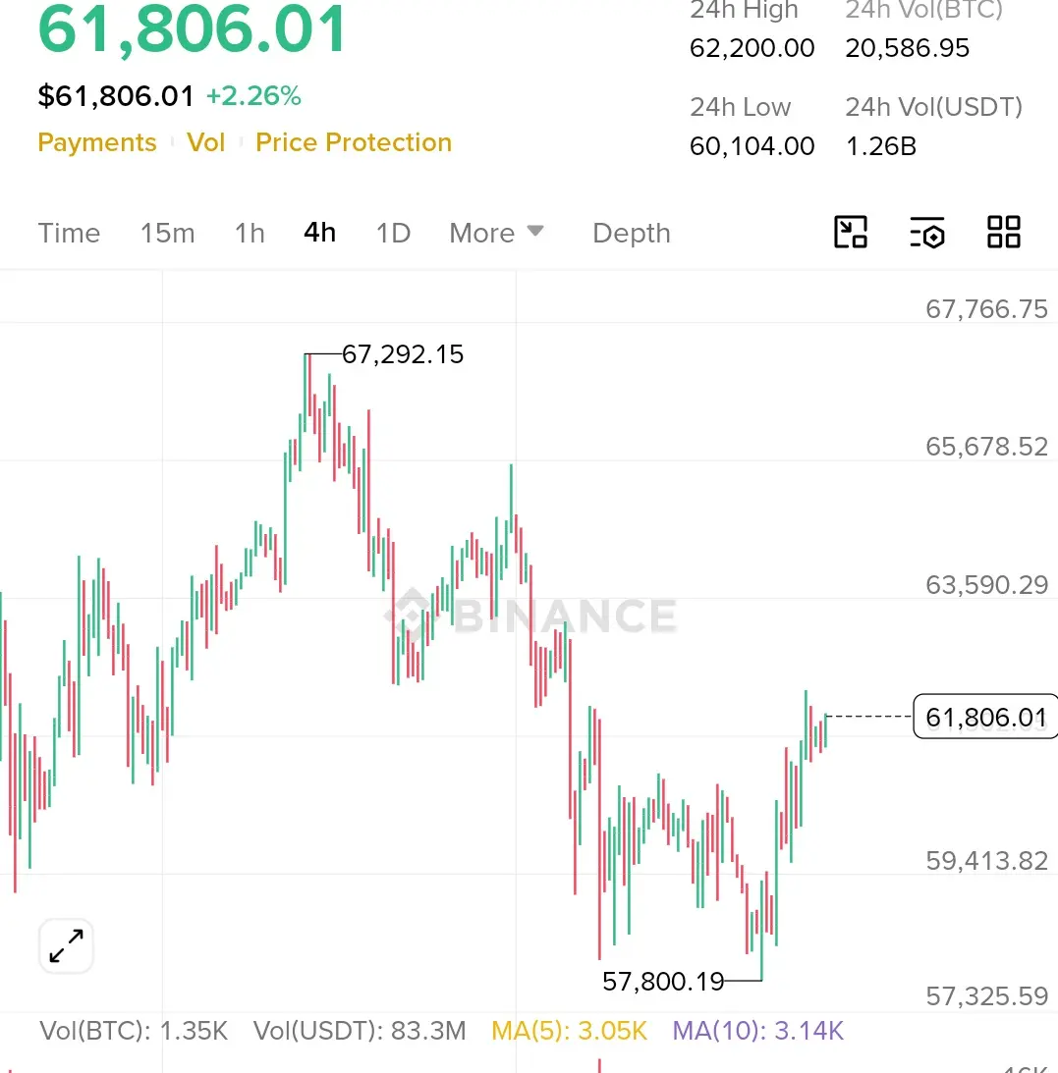
Task: Click the More dropdown arrow
Action: 535,232
